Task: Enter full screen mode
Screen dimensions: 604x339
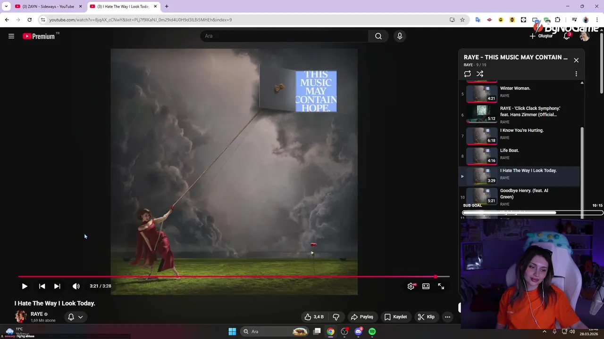Action: [x=441, y=286]
